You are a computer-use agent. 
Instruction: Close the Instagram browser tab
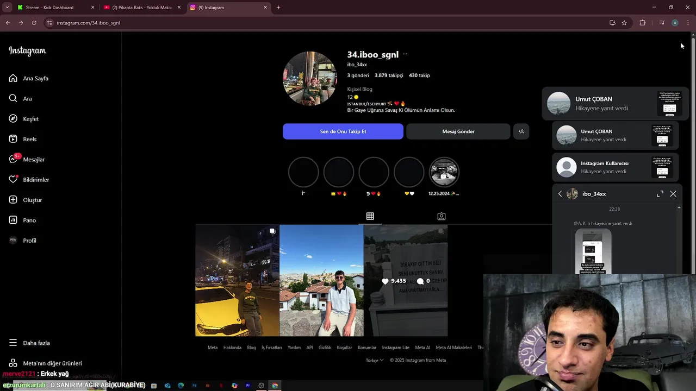[x=265, y=8]
